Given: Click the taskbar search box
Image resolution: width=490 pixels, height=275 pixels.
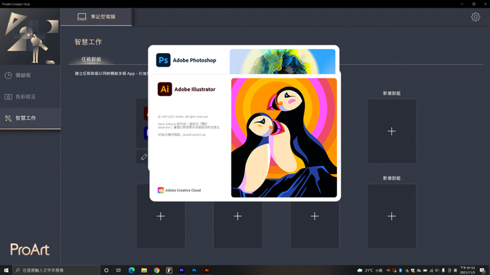Looking at the screenshot, I should coord(56,270).
